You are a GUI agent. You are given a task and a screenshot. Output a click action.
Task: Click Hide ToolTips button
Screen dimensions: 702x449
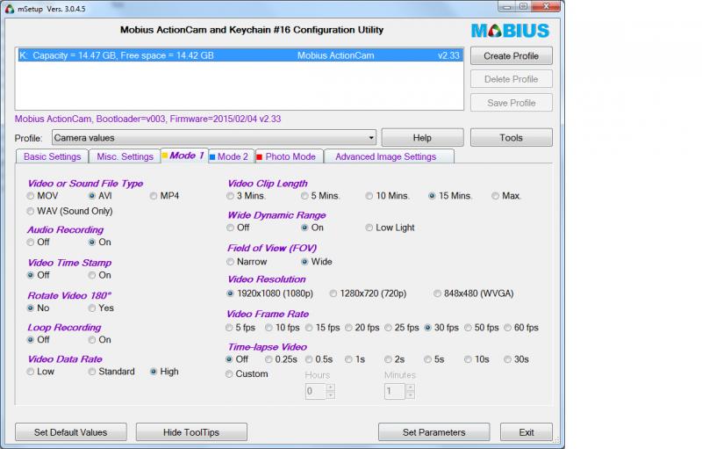191,432
